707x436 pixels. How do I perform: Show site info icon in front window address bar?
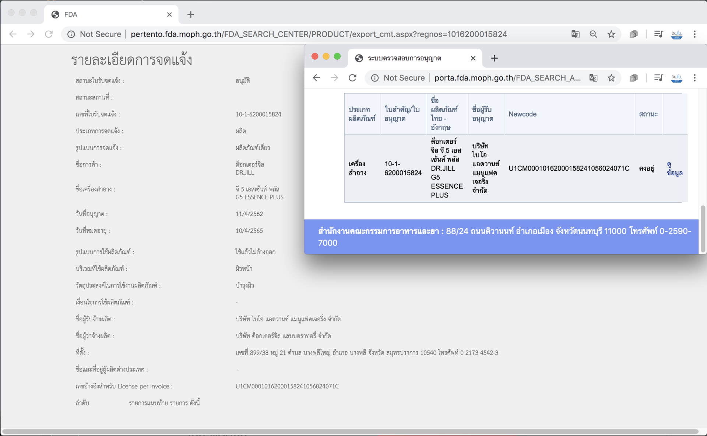click(x=375, y=78)
